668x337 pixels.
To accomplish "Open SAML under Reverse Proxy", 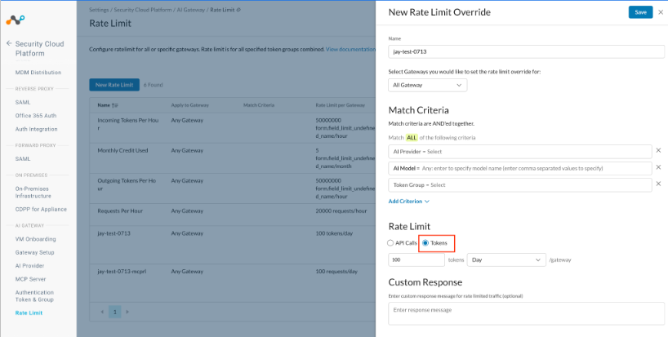I will [23, 102].
